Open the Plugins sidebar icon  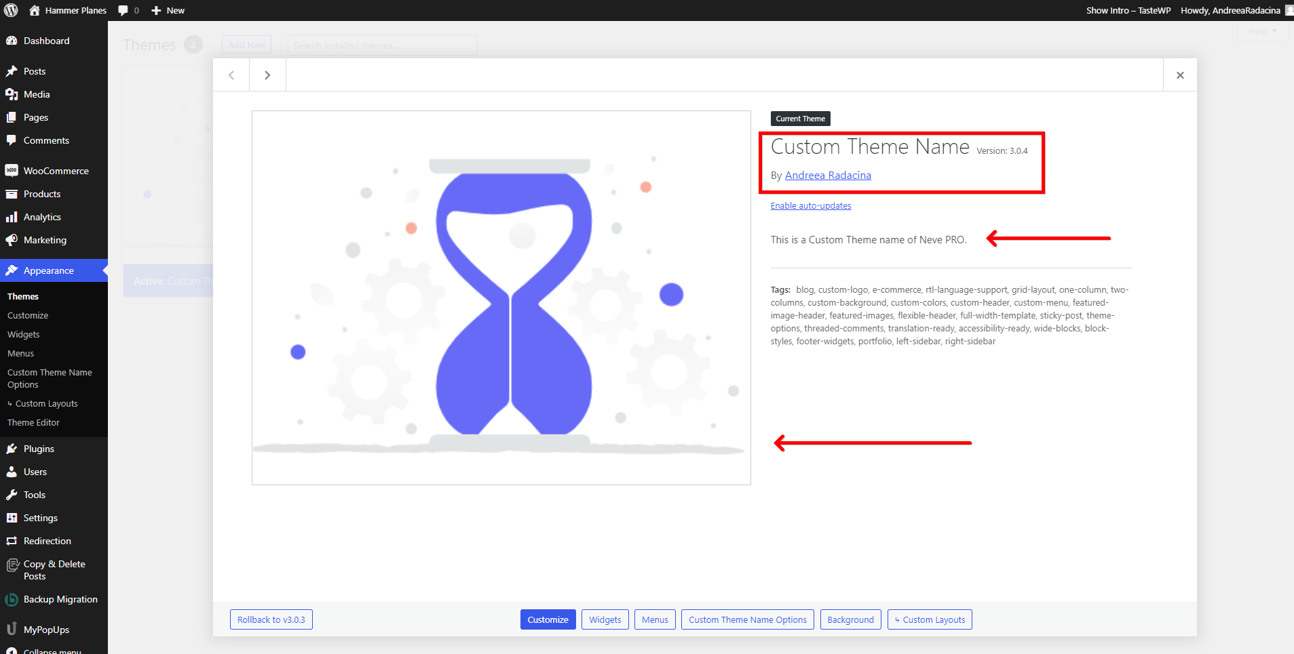(x=13, y=449)
